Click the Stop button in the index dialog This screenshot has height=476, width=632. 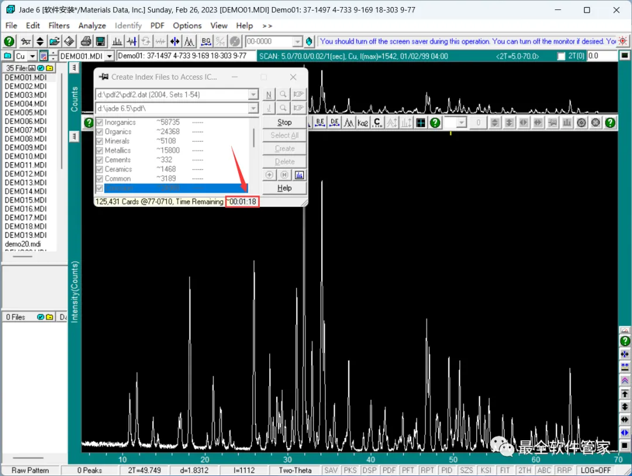[284, 122]
